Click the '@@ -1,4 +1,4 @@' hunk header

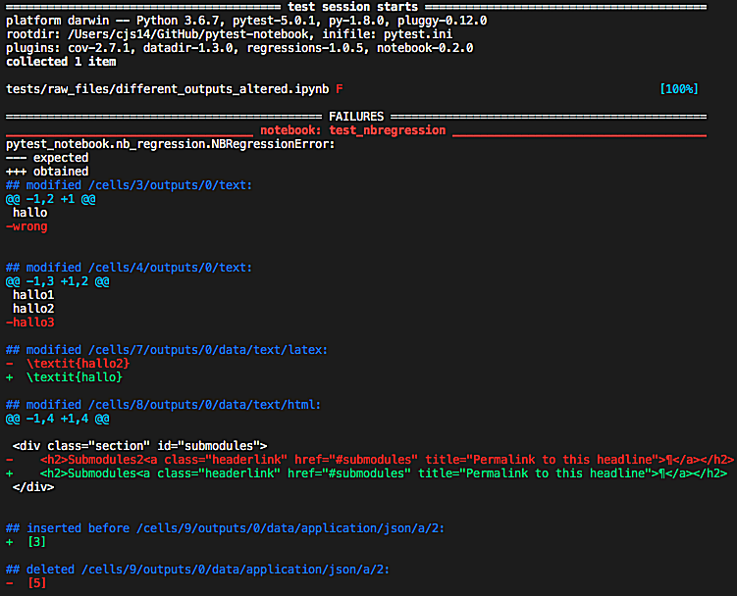[x=57, y=419]
